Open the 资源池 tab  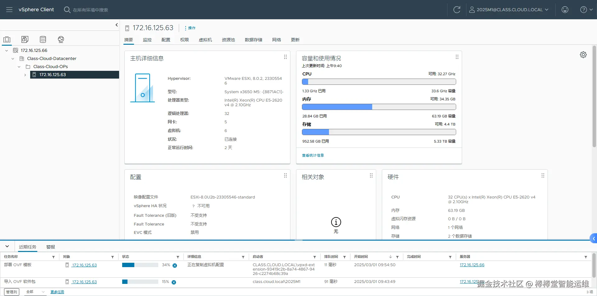228,40
